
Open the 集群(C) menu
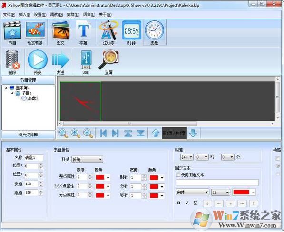[x=73, y=14]
